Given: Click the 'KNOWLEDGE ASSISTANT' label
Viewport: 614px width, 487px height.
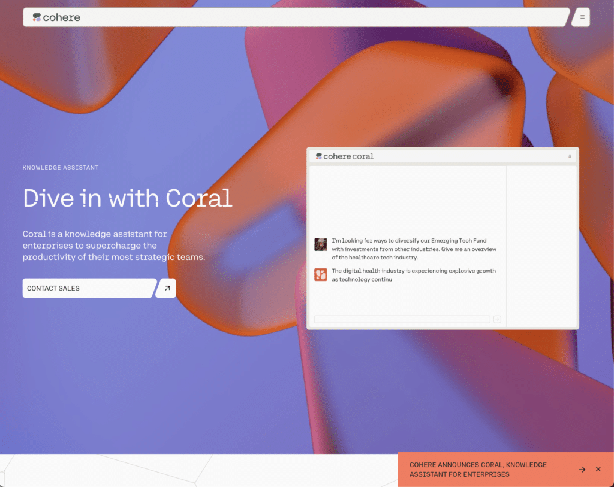Looking at the screenshot, I should pyautogui.click(x=61, y=167).
